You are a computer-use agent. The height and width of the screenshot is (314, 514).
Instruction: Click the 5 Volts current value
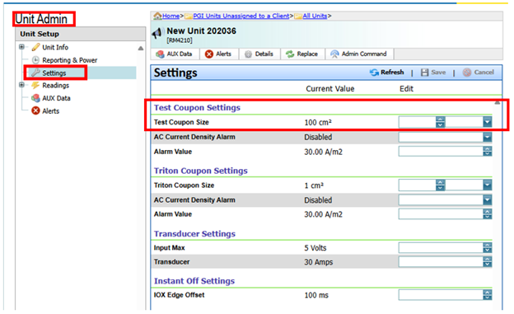315,248
